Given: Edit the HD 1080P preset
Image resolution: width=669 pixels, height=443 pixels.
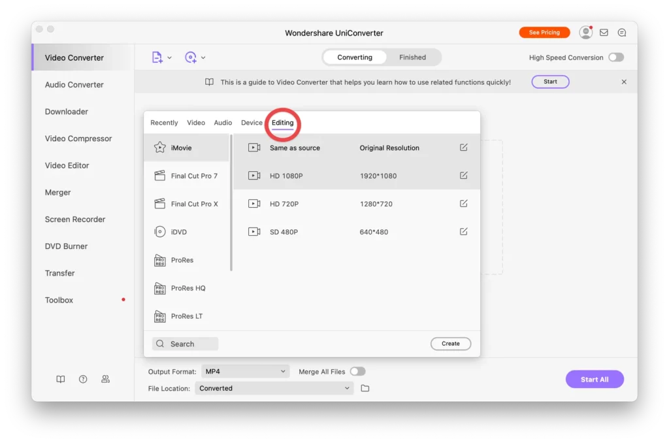Looking at the screenshot, I should pyautogui.click(x=464, y=175).
